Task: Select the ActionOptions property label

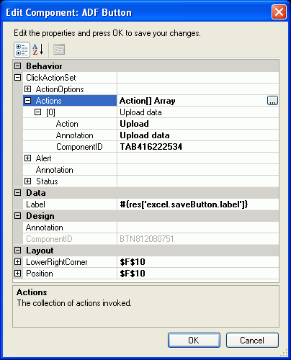Action: [x=60, y=89]
